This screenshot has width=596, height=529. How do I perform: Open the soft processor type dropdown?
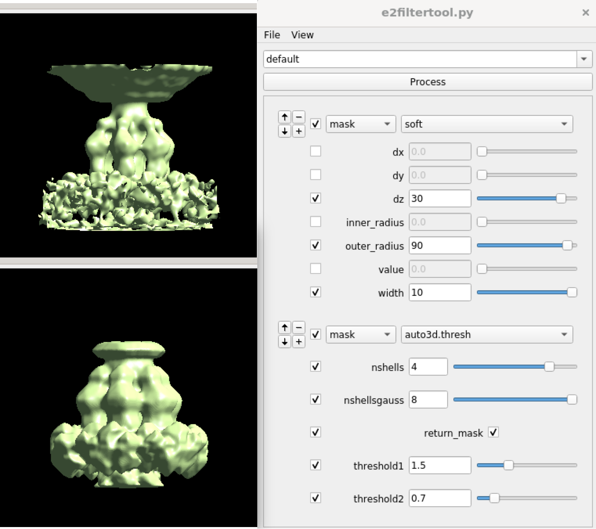[487, 124]
